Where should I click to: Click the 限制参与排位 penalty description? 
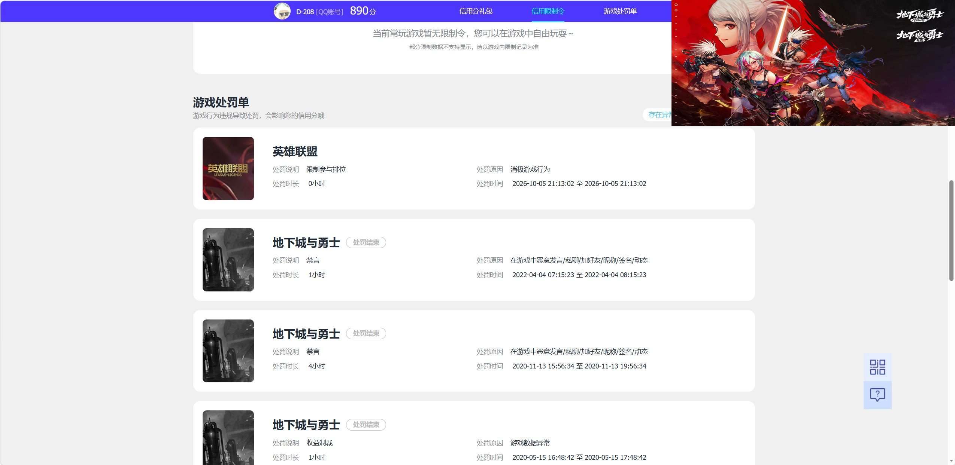point(326,169)
